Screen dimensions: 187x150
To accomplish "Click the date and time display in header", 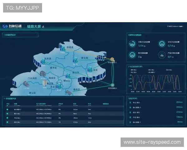I will point(175,26).
